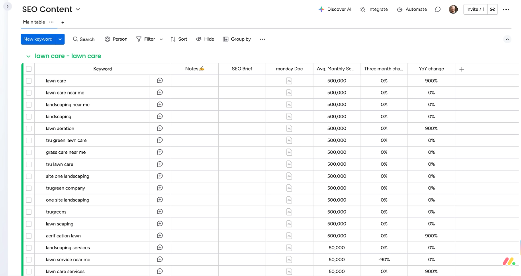
Task: Collapse the board header with chevron
Action: click(507, 39)
